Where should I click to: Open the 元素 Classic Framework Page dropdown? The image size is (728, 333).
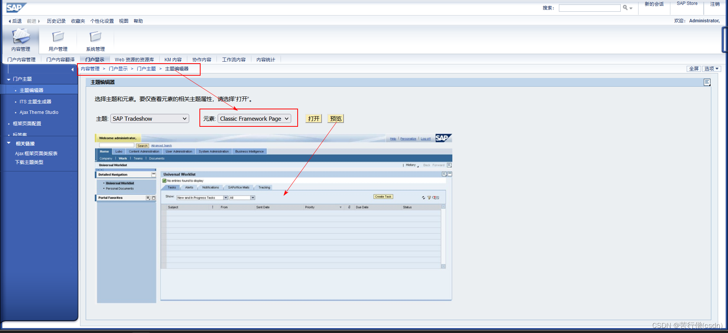pos(254,118)
